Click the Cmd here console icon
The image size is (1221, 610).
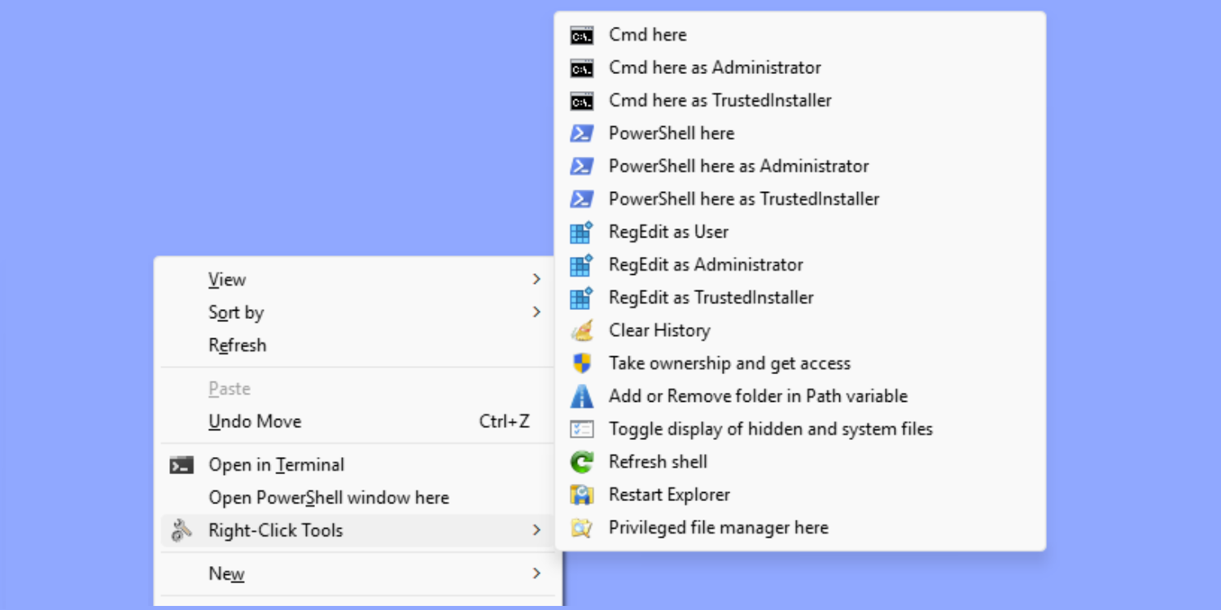pos(581,35)
